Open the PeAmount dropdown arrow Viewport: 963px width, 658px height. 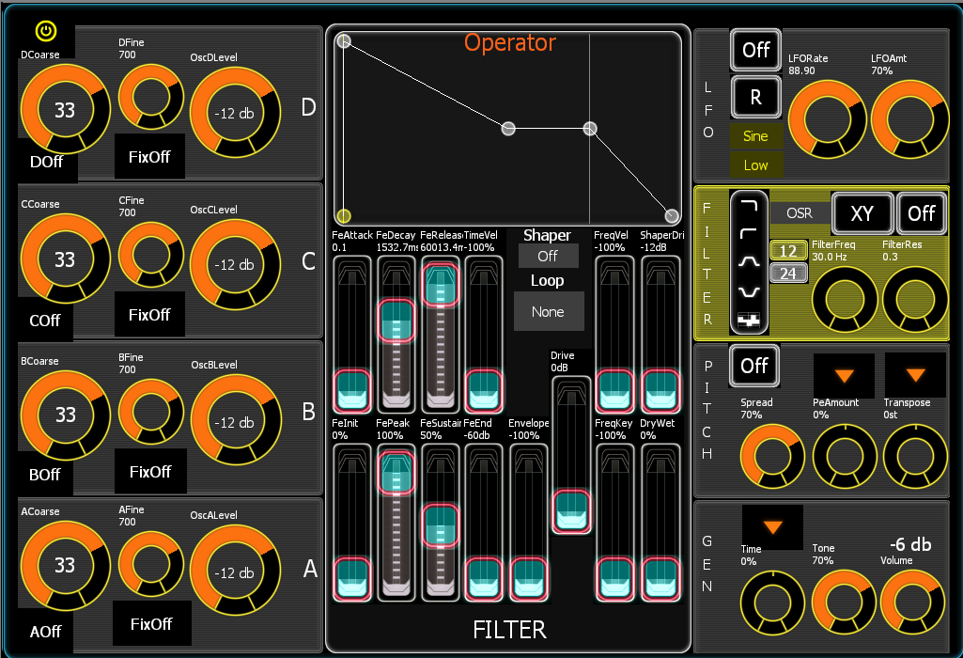click(x=844, y=375)
